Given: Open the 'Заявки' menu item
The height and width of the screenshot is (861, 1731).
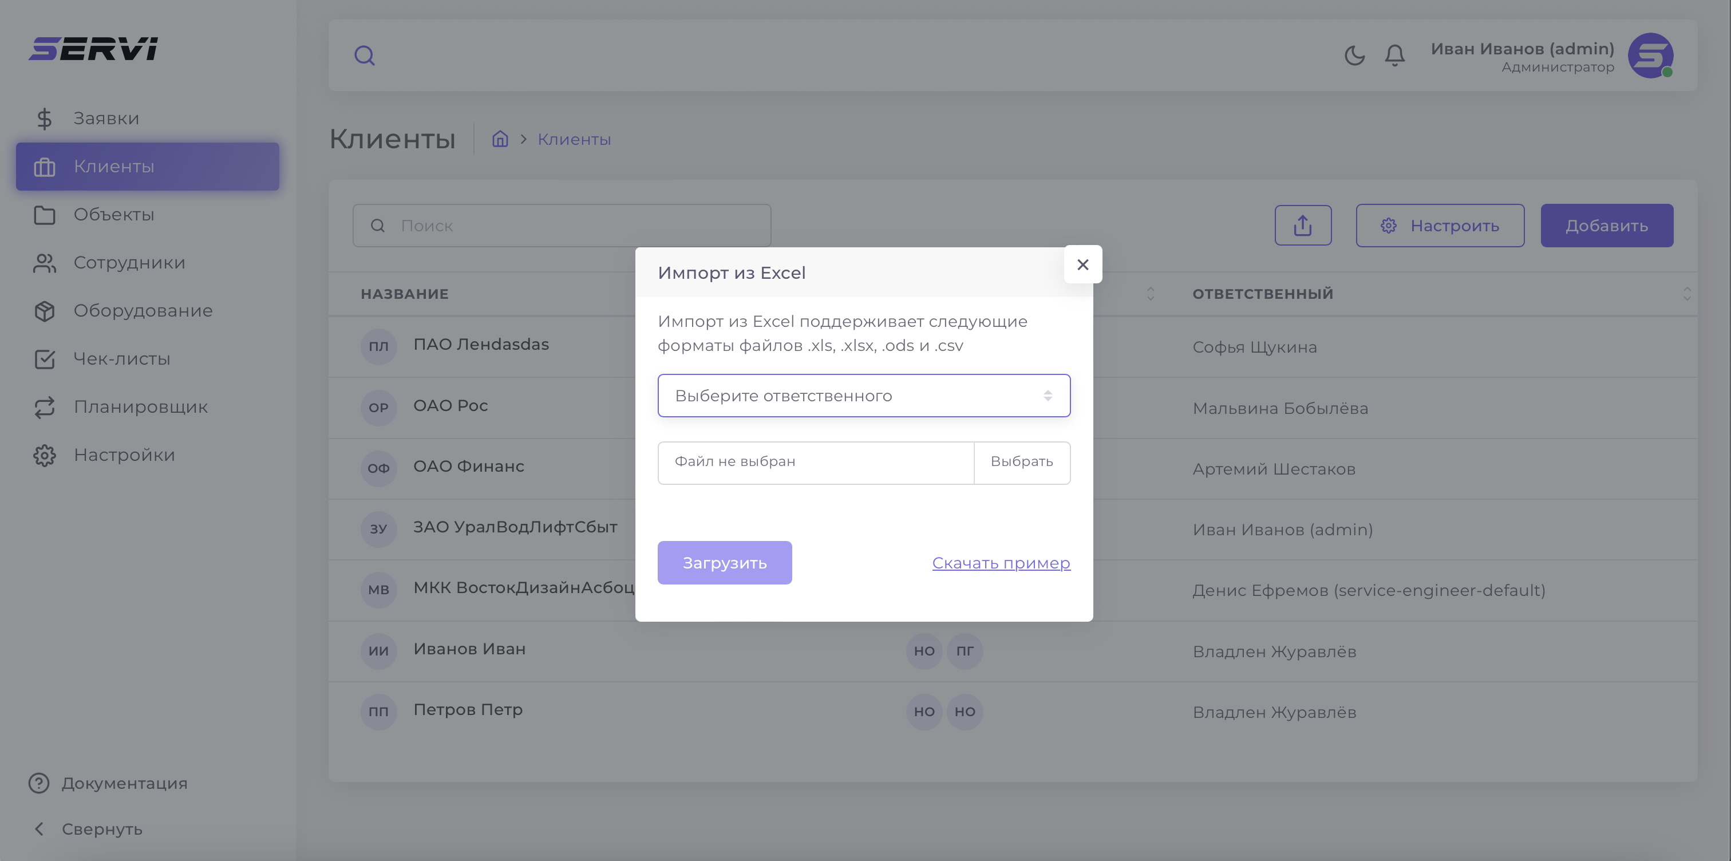Looking at the screenshot, I should click(106, 119).
